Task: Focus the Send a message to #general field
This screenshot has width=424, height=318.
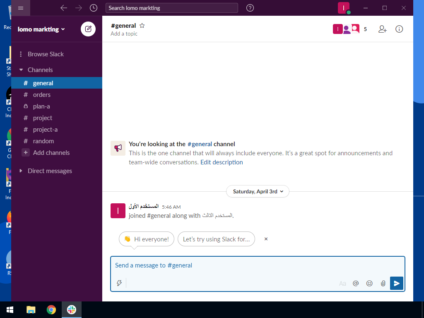Action: 258,265
